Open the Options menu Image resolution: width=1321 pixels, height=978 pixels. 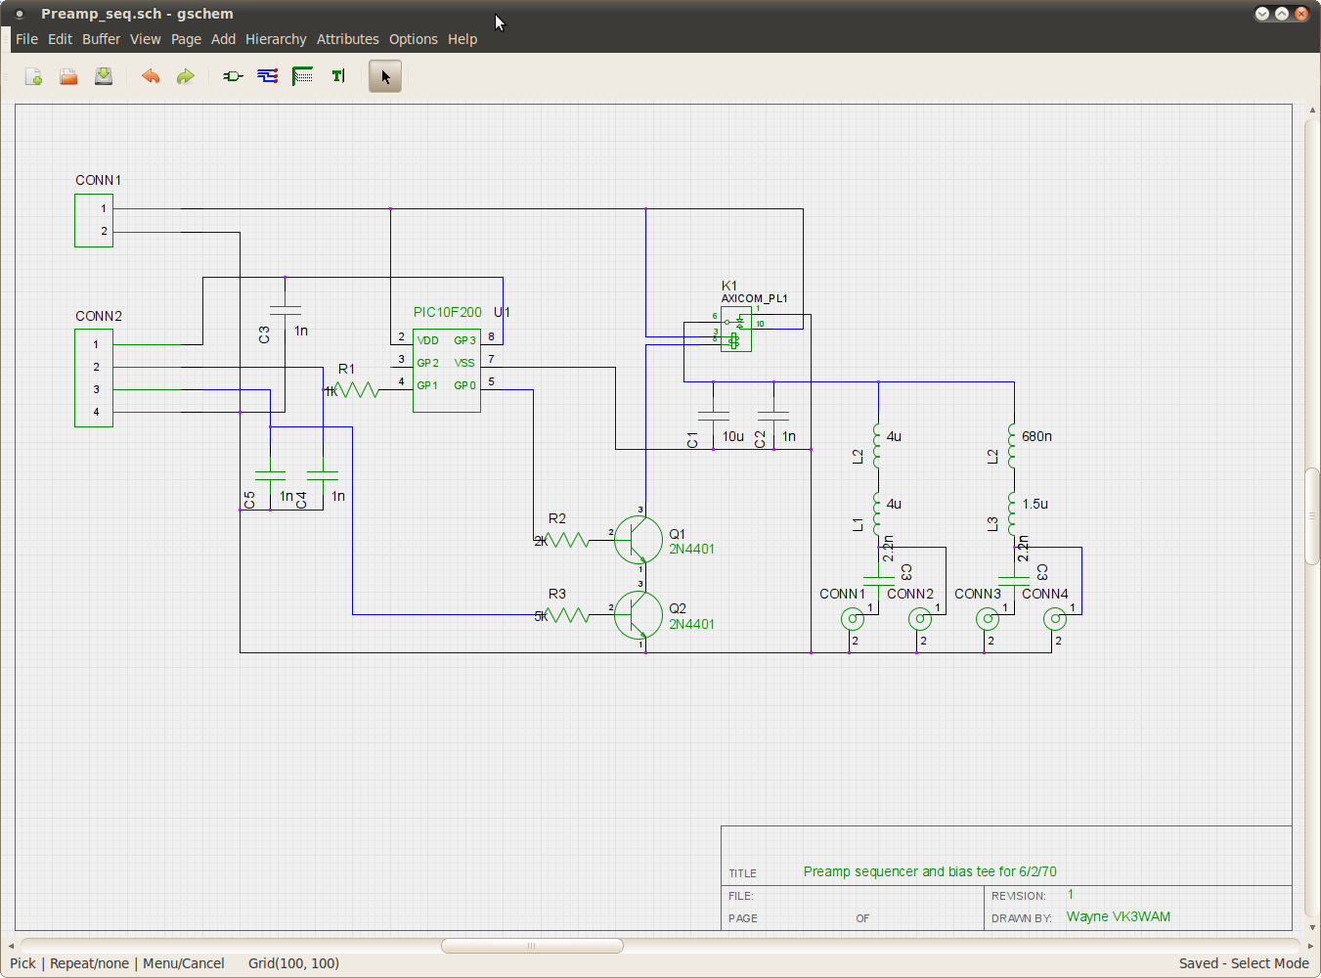[414, 39]
